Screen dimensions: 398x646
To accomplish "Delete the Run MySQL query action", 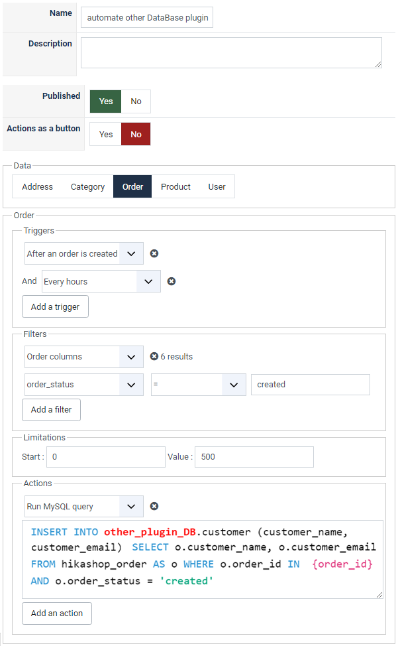I will click(154, 506).
